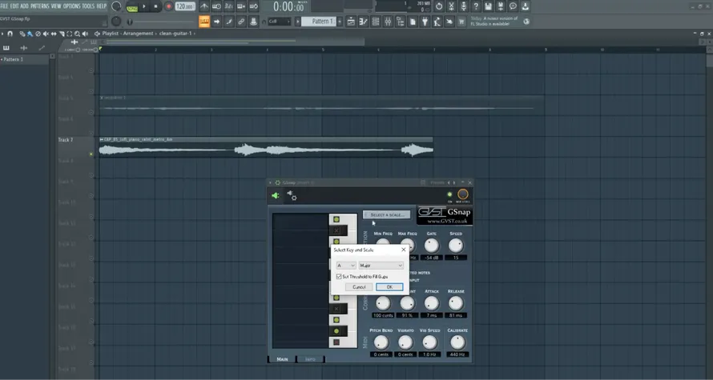Click the Play transport button
713x380 pixels.
(144, 6)
